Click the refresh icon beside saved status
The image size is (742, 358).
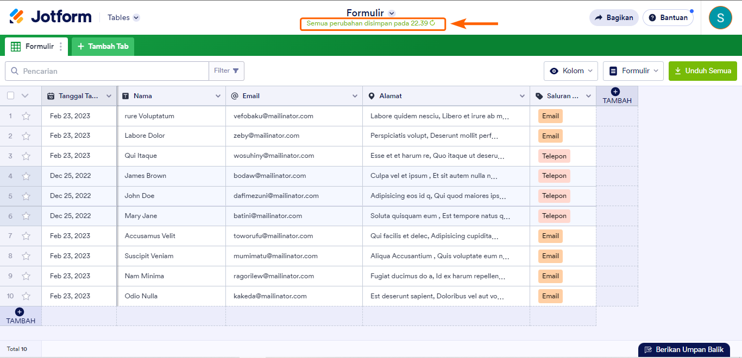(432, 23)
